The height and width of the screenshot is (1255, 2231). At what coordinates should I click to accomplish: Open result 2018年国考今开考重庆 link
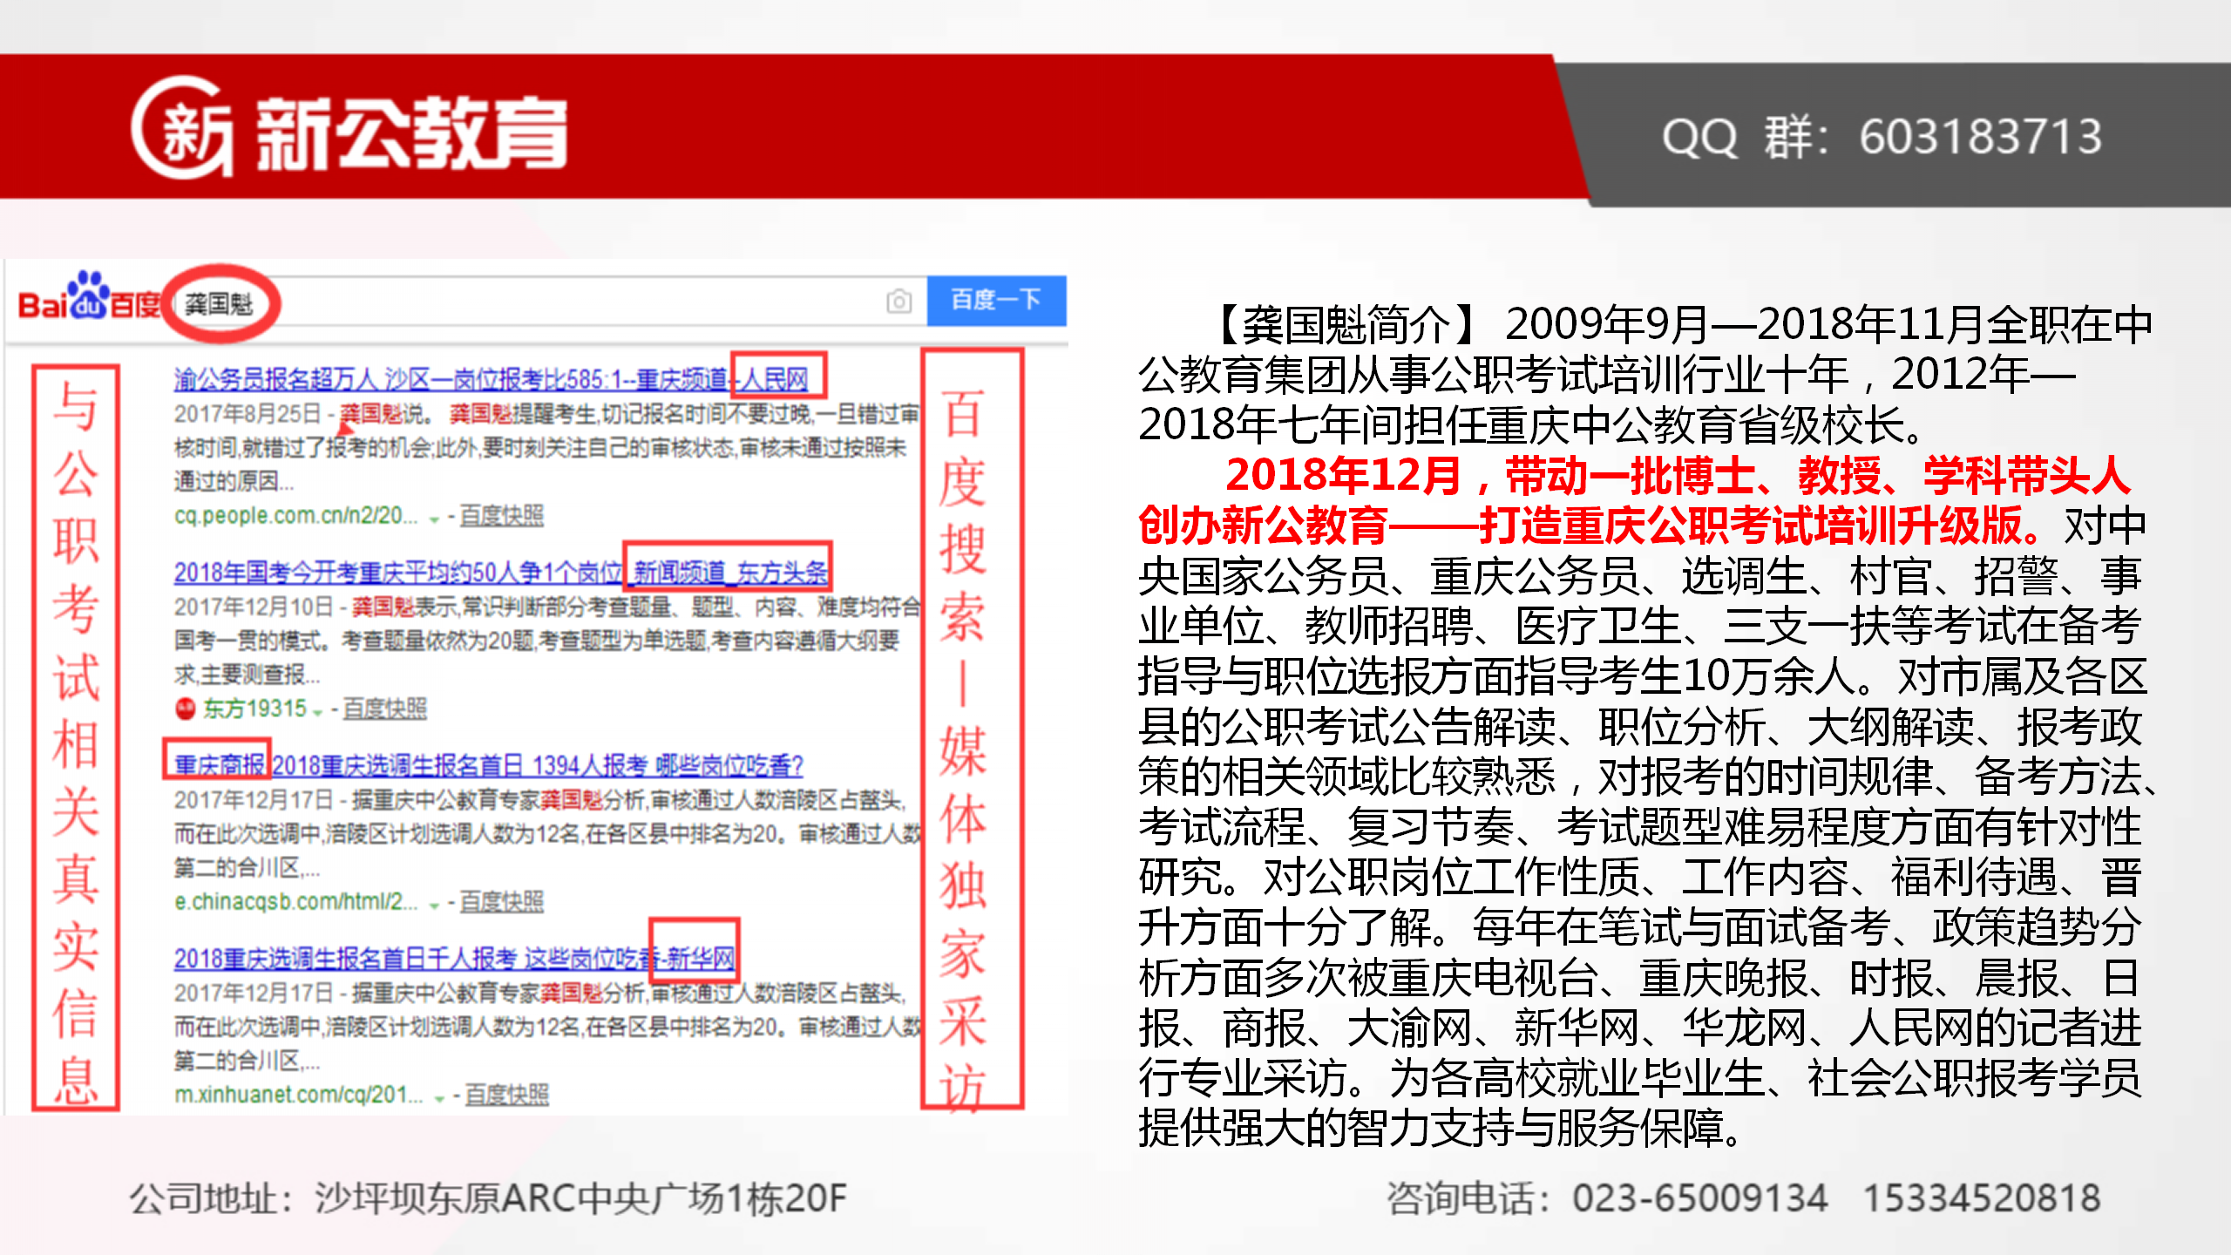click(500, 573)
